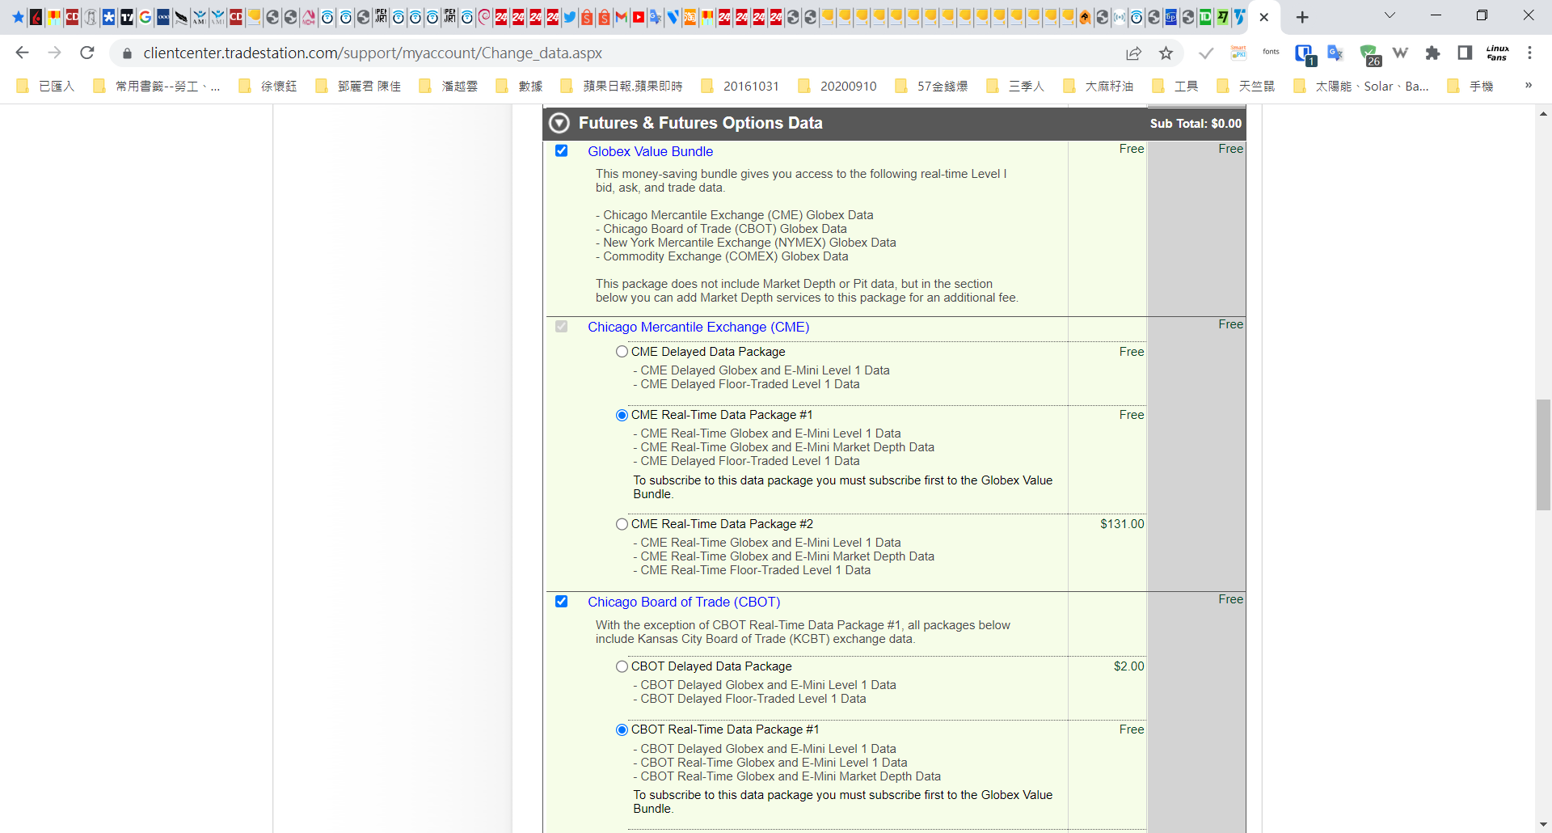Bookmark this page with the star icon

click(1166, 53)
